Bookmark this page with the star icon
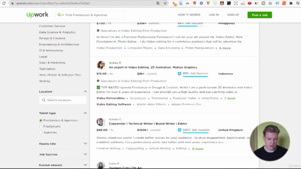Viewport: 301px width, 169px height. pos(165,3)
